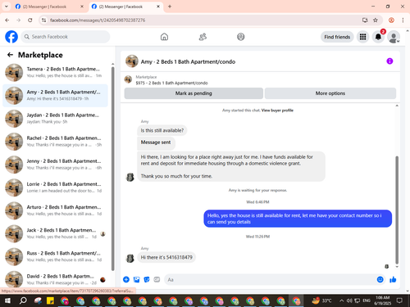Viewport: 410px width, 307px height.
Task: Send a thumbs up like
Action: point(393,279)
